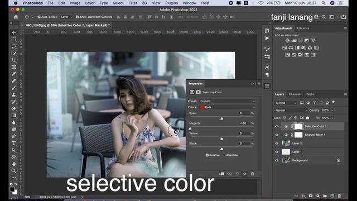Select the Brush tool
This screenshot has width=357, height=201.
tap(13, 88)
